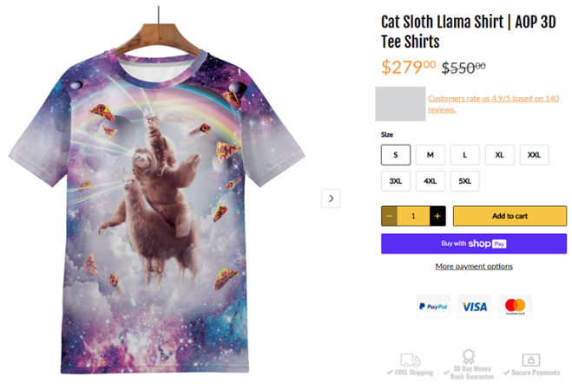Click the secure payments lock icon
Viewport: 572px width, 389px height.
click(x=529, y=360)
